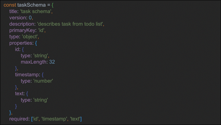Click the required property key
This screenshot has width=221, height=125.
19,119
